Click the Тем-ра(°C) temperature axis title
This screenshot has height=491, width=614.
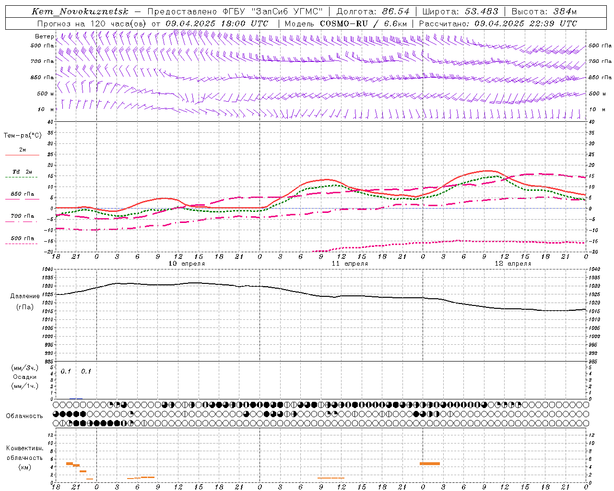23,136
